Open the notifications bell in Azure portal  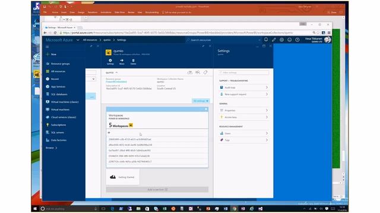266,40
